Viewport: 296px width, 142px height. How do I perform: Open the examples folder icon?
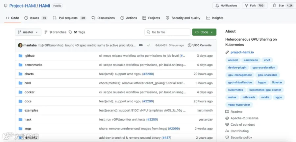tap(20, 111)
